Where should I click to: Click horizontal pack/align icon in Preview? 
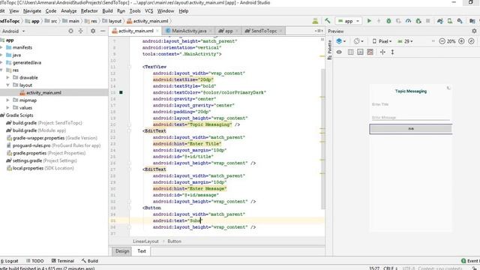[x=382, y=52]
